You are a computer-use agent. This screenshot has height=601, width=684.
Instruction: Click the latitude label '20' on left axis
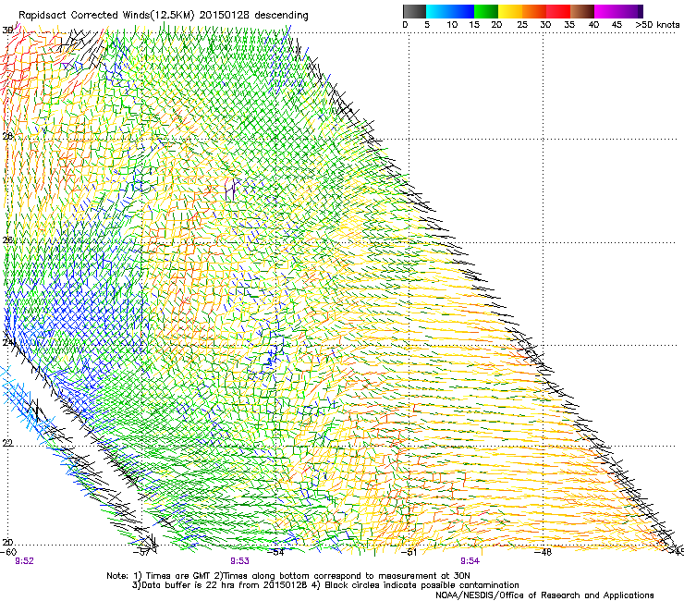(7, 543)
